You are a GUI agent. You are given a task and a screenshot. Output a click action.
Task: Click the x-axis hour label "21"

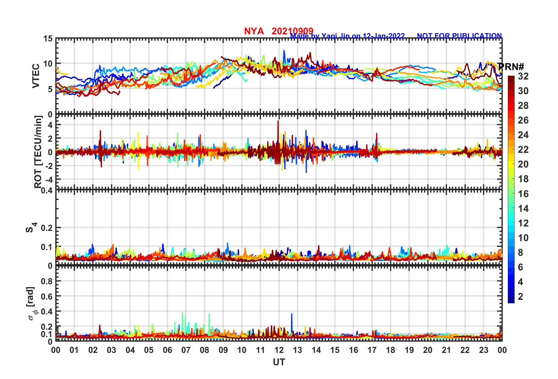[x=447, y=350]
